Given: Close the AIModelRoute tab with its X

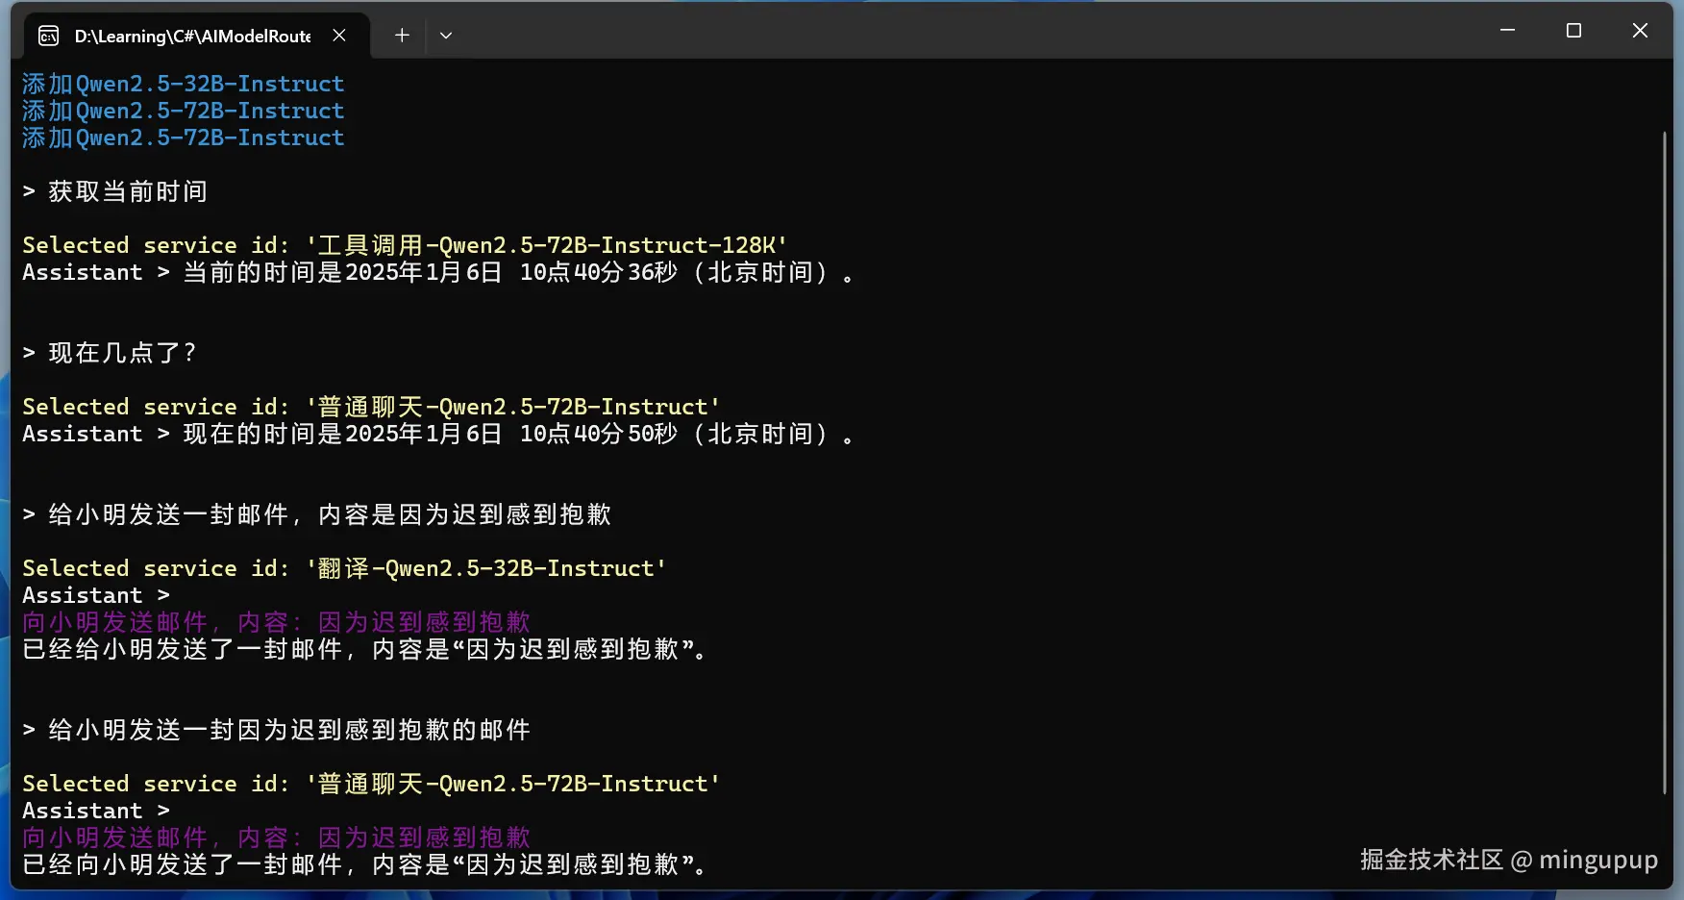Looking at the screenshot, I should 338,35.
